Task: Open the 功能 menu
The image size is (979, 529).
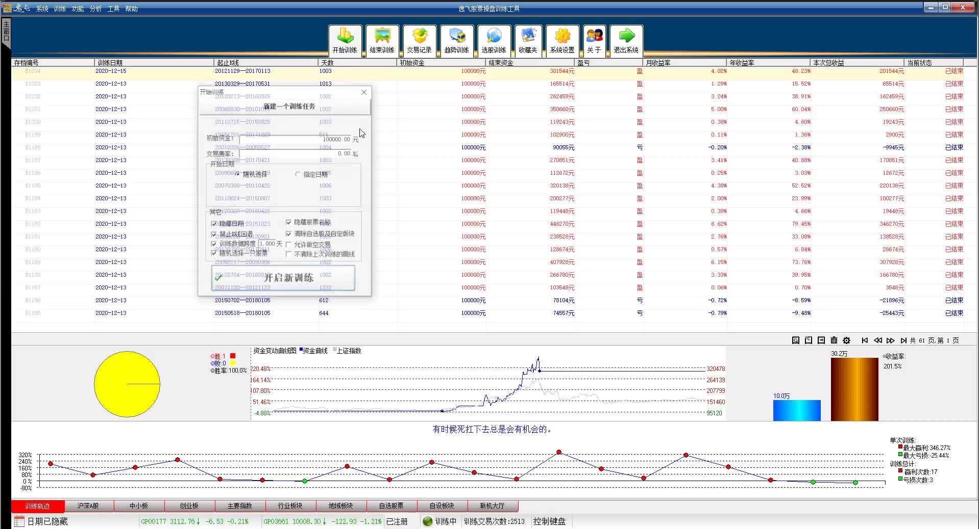Action: (78, 9)
